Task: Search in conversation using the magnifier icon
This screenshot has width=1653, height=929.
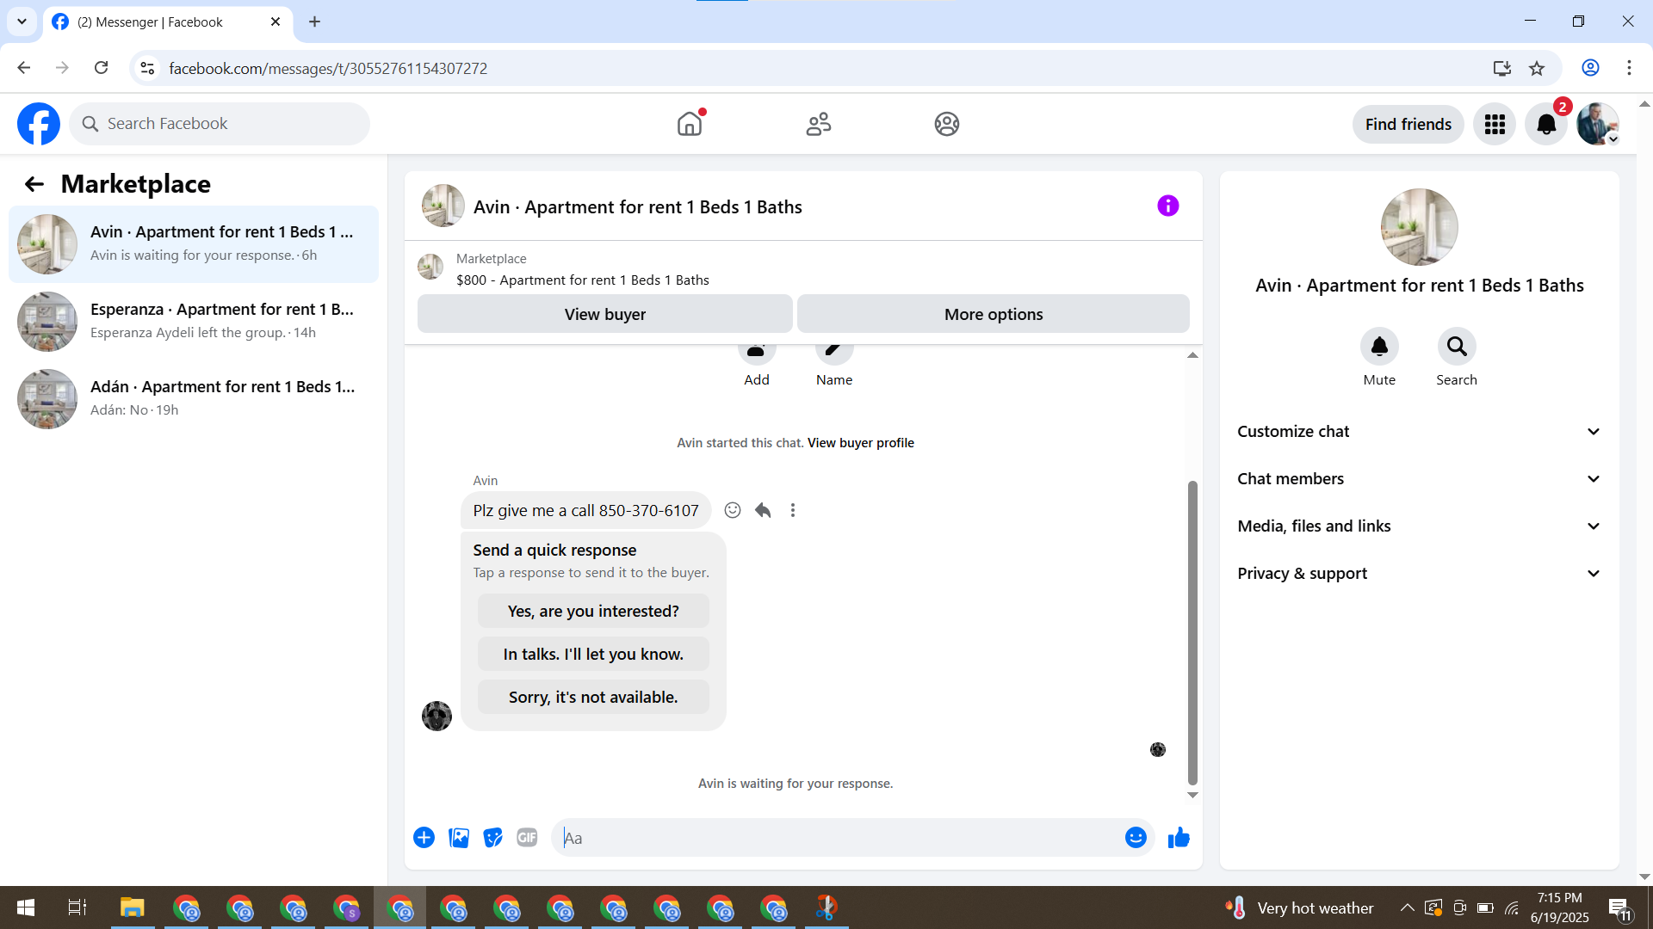Action: pos(1457,347)
